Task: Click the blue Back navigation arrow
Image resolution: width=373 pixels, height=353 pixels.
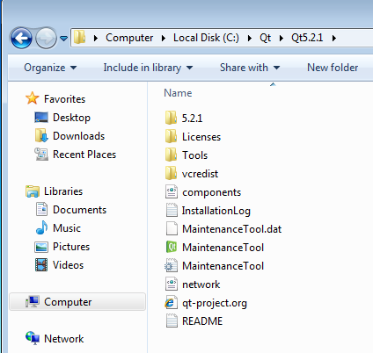Action: coord(21,38)
